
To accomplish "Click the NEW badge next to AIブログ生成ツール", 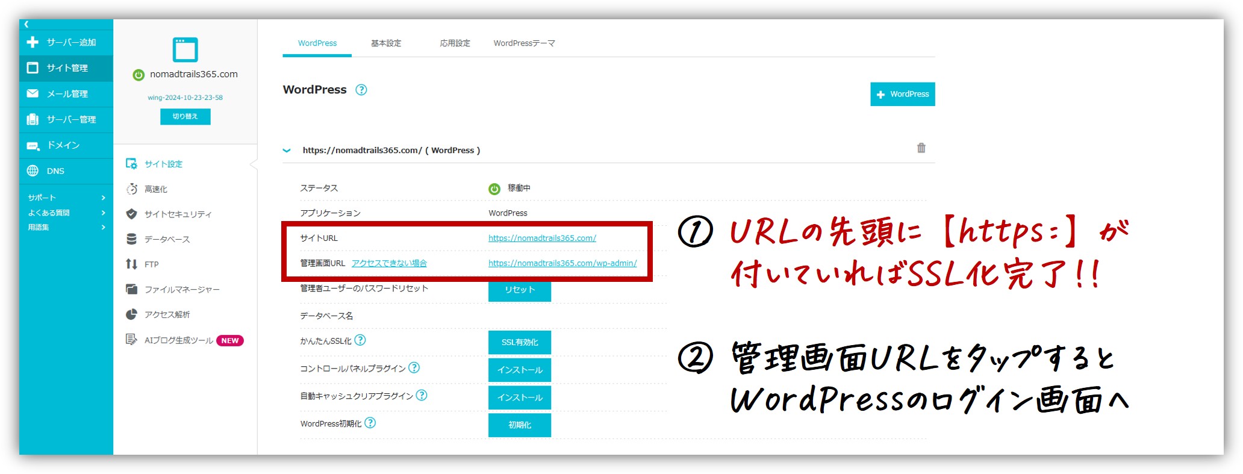I will pos(229,340).
